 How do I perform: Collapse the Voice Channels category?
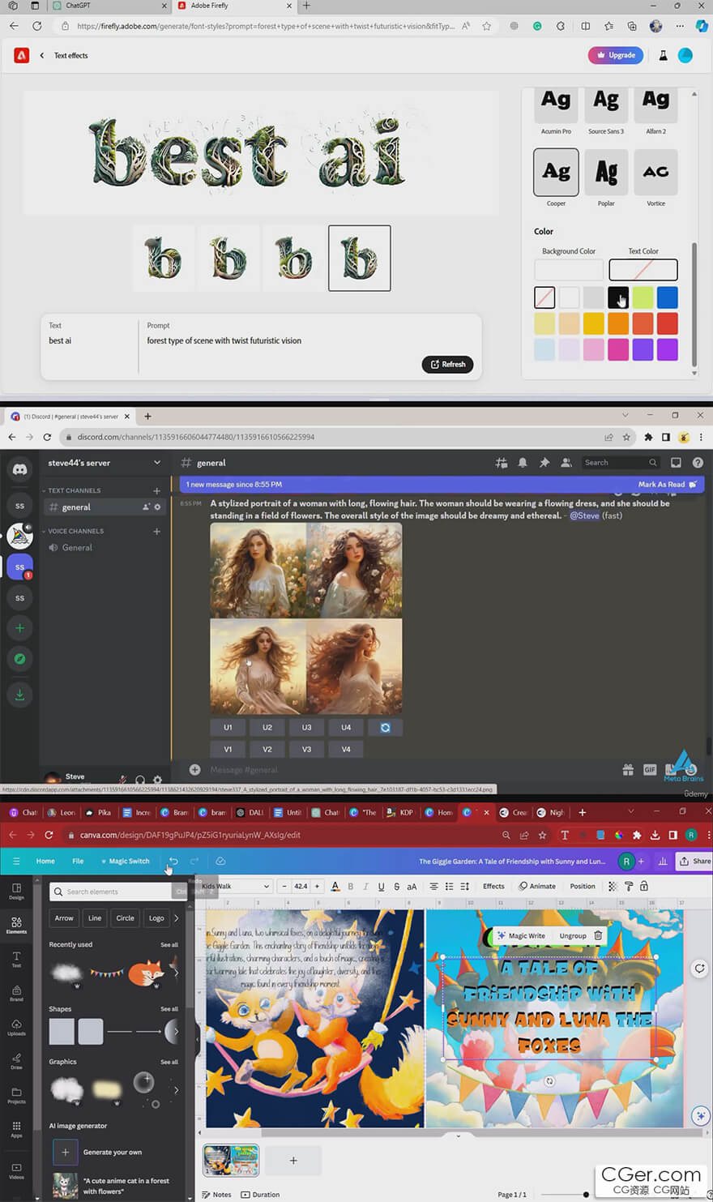[x=75, y=531]
